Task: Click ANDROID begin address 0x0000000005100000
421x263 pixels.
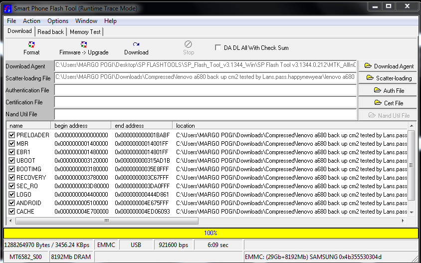Action: pos(81,203)
